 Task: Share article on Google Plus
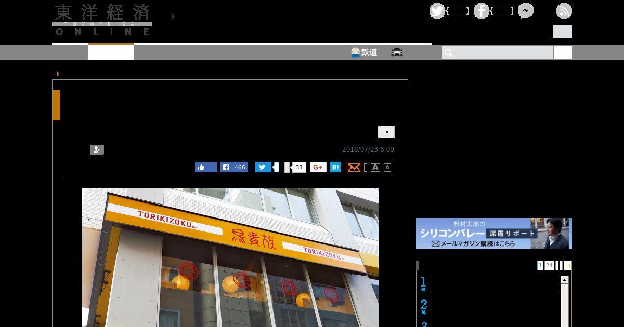click(318, 167)
